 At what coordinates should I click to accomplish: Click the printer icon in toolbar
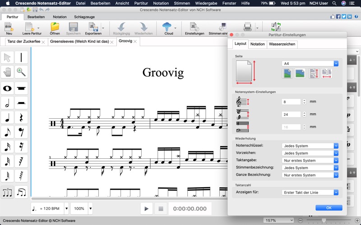coord(248,27)
